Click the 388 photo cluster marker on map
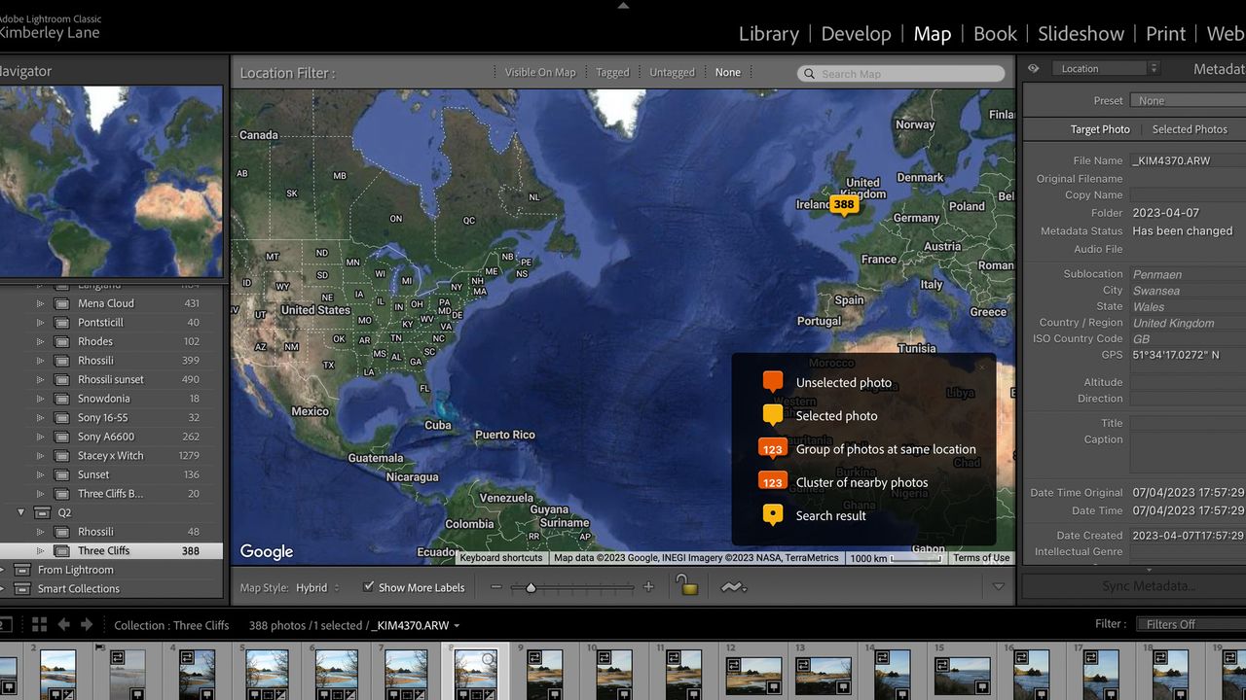This screenshot has width=1246, height=700. pyautogui.click(x=843, y=205)
